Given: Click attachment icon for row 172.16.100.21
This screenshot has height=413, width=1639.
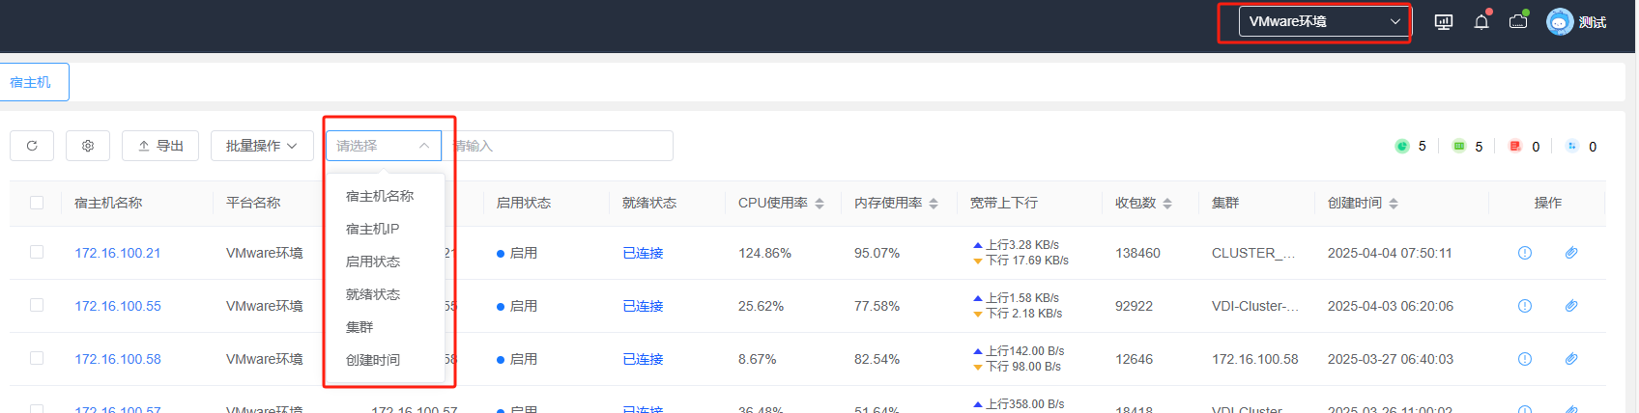Looking at the screenshot, I should (x=1571, y=253).
